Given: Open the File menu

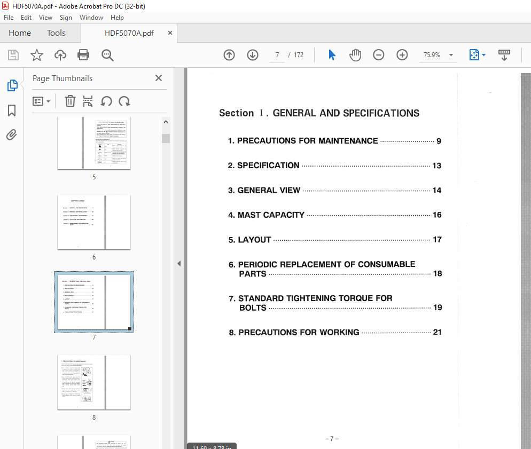Looking at the screenshot, I should pyautogui.click(x=9, y=18).
